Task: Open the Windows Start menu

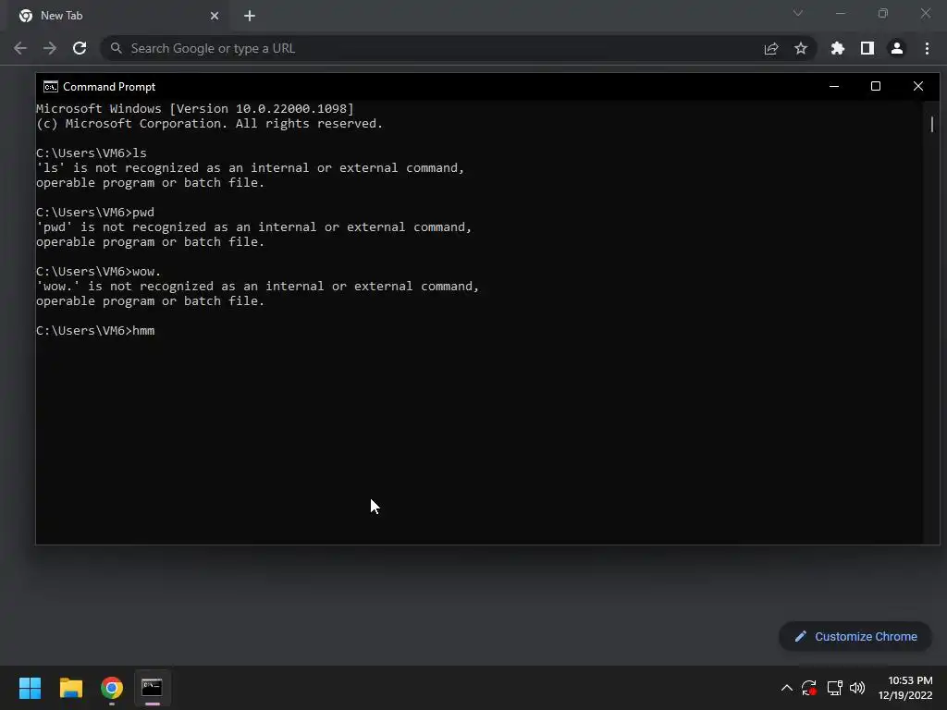Action: 30,688
